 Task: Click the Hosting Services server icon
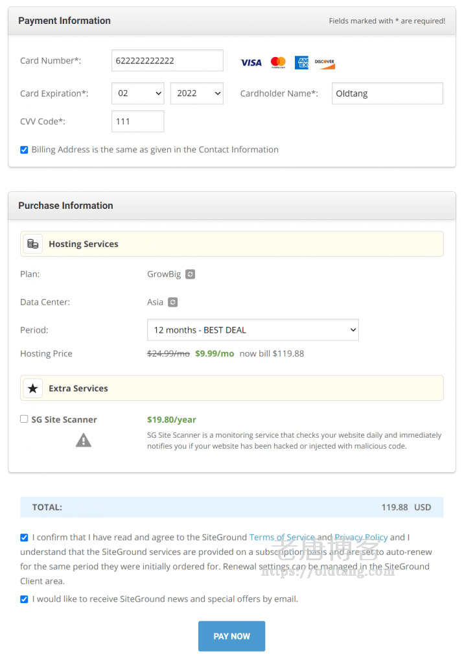(33, 244)
